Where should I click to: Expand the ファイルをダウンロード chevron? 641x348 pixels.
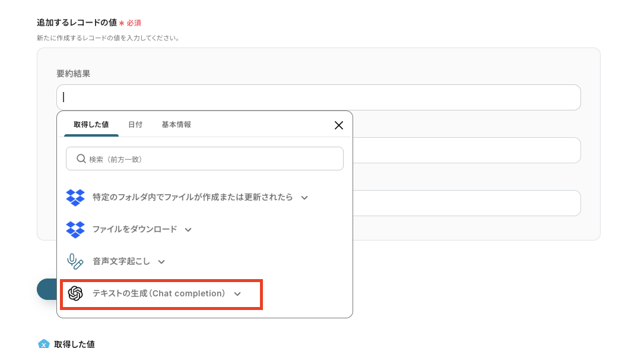coord(188,230)
